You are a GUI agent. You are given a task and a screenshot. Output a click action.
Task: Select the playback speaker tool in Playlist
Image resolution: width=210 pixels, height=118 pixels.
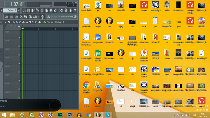point(40,22)
